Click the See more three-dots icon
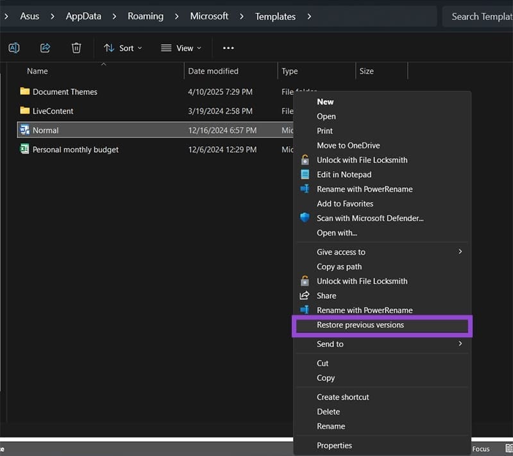Screen dimensions: 513x456 click(228, 48)
